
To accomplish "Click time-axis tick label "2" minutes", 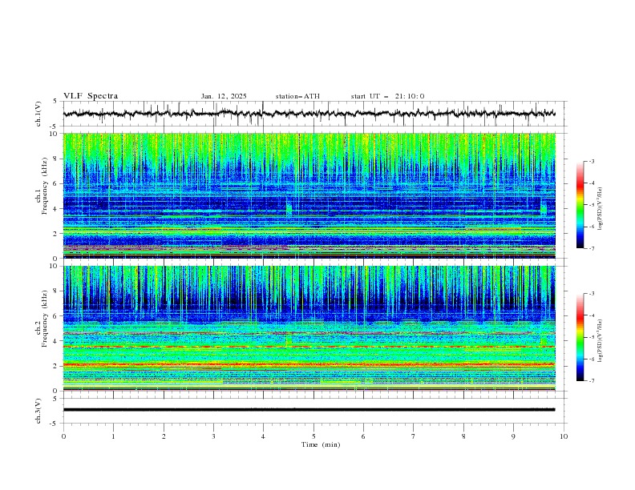I will point(164,436).
